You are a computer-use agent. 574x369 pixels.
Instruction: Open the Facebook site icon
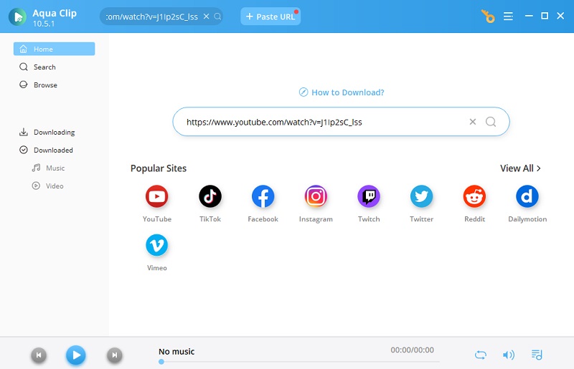[x=263, y=196]
